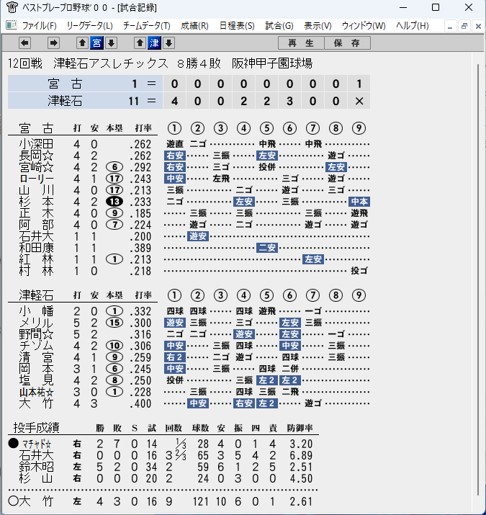
Task: Open the リーグデータ(L) menu
Action: pyautogui.click(x=90, y=26)
